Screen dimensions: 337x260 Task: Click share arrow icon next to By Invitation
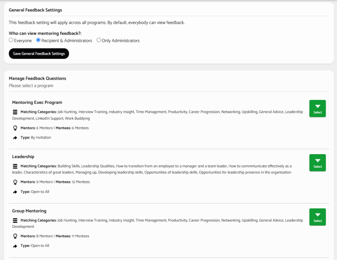pyautogui.click(x=15, y=138)
